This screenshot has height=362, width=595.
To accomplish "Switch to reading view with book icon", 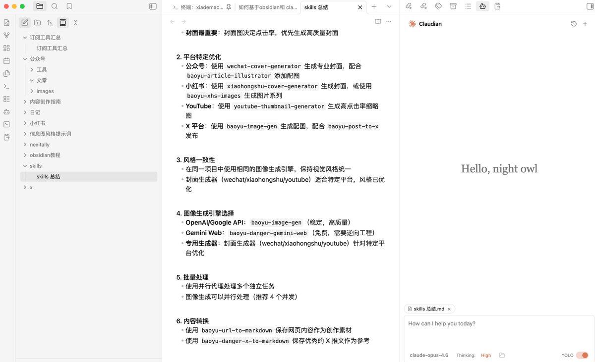I will [378, 22].
